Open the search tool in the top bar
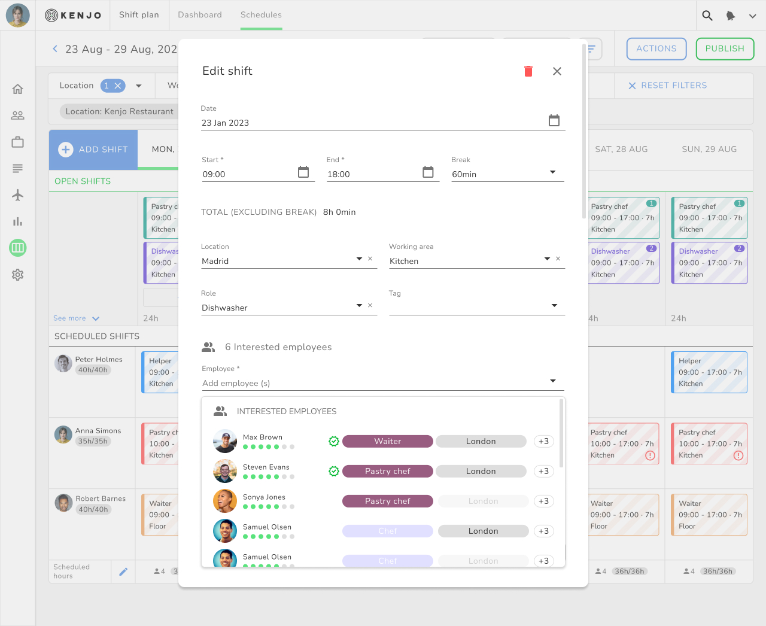Screen dimensions: 766x626 707,16
